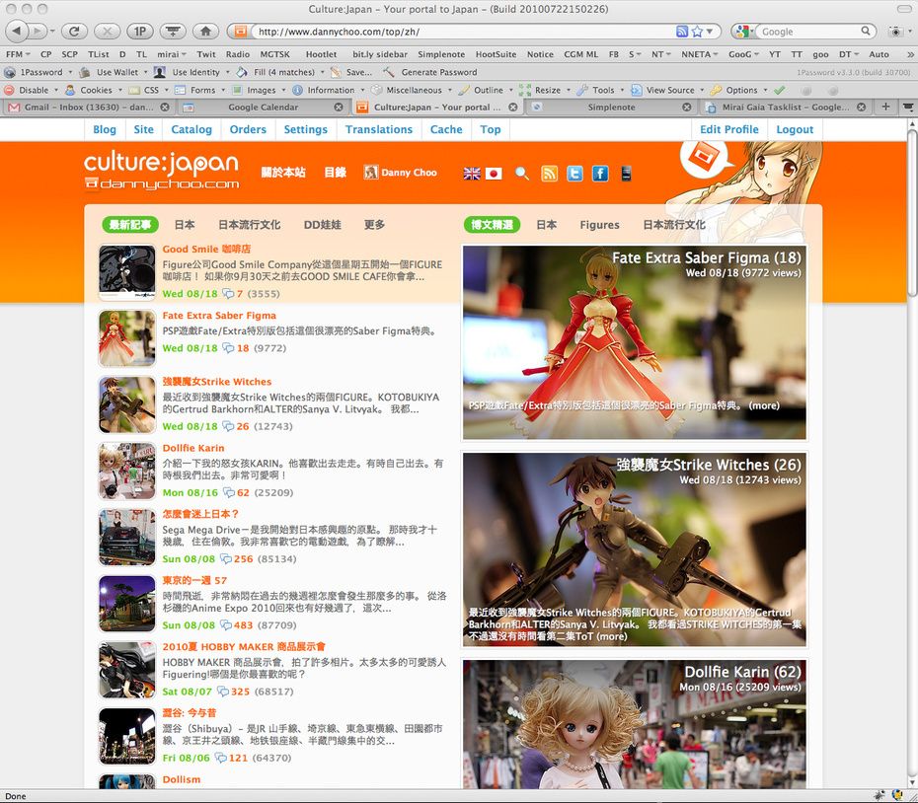
Task: Close the Google Calendar tab
Action: tap(339, 108)
